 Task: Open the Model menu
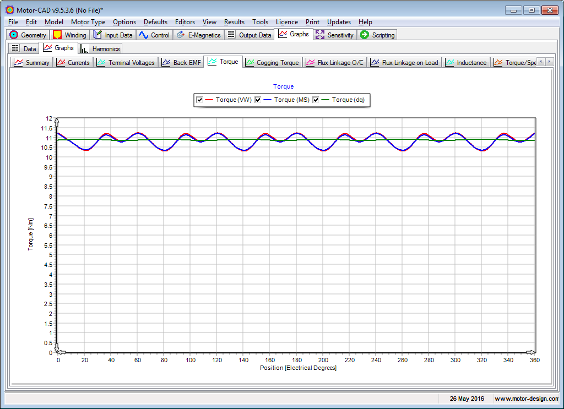tap(54, 22)
